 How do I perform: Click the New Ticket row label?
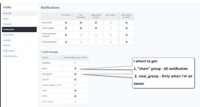(47, 23)
